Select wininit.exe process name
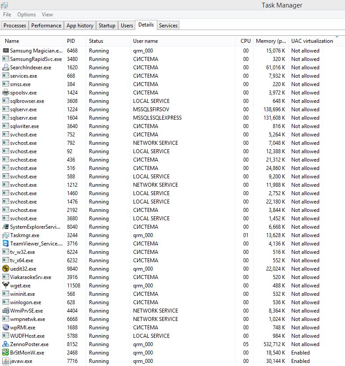Screen dimensions: 345x366 [x=22, y=294]
